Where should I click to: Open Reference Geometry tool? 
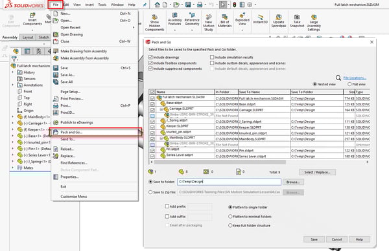(x=192, y=19)
